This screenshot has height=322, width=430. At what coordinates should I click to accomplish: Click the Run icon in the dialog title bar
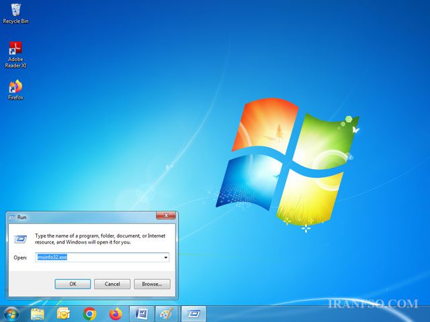point(12,217)
